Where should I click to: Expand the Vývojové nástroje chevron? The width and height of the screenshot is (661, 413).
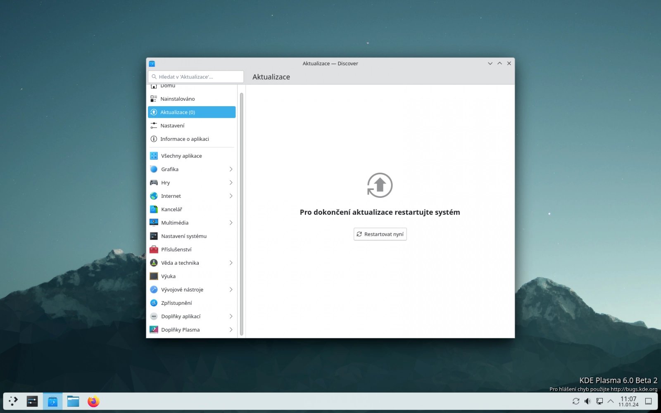click(231, 290)
